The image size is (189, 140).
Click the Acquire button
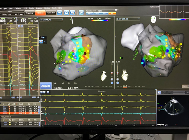point(46,86)
